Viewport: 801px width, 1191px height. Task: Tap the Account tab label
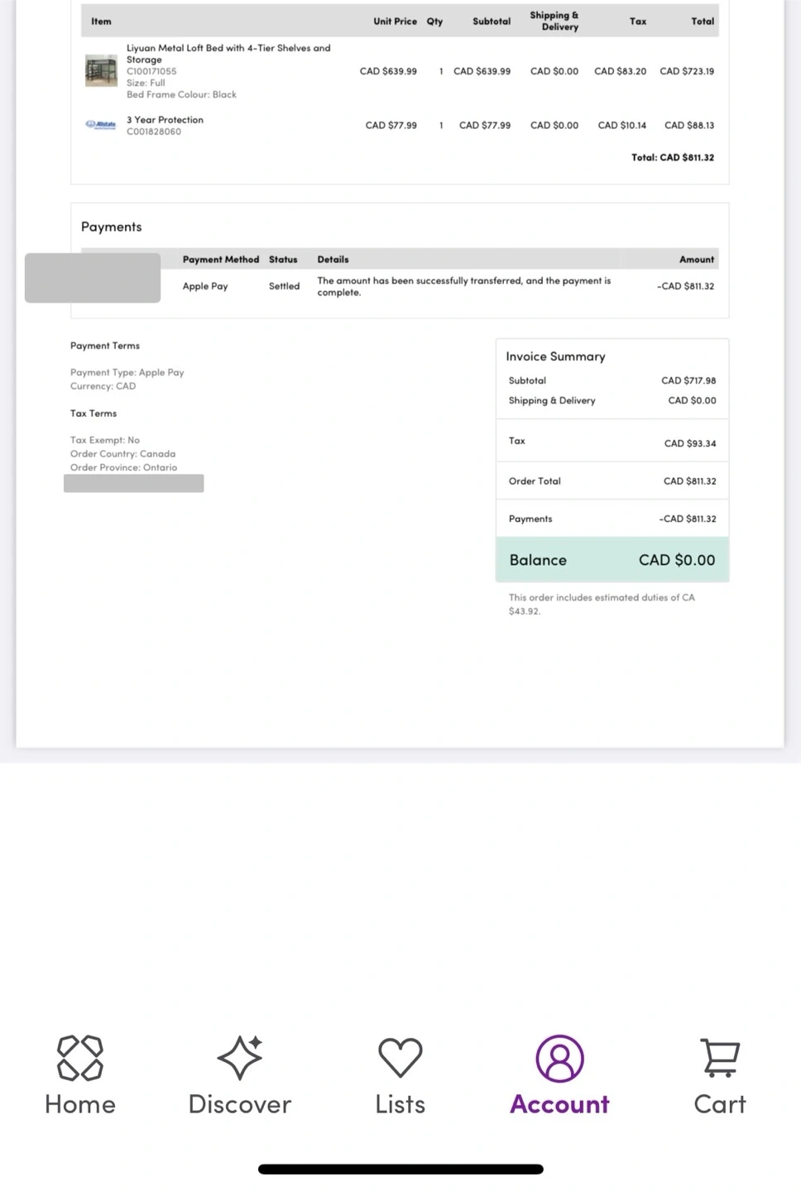(560, 1104)
